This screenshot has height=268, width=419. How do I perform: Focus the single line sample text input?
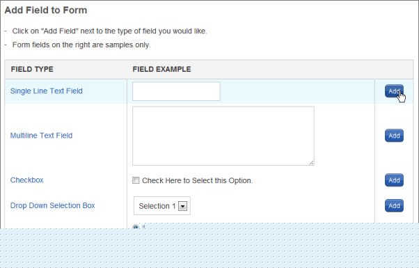[x=176, y=91]
